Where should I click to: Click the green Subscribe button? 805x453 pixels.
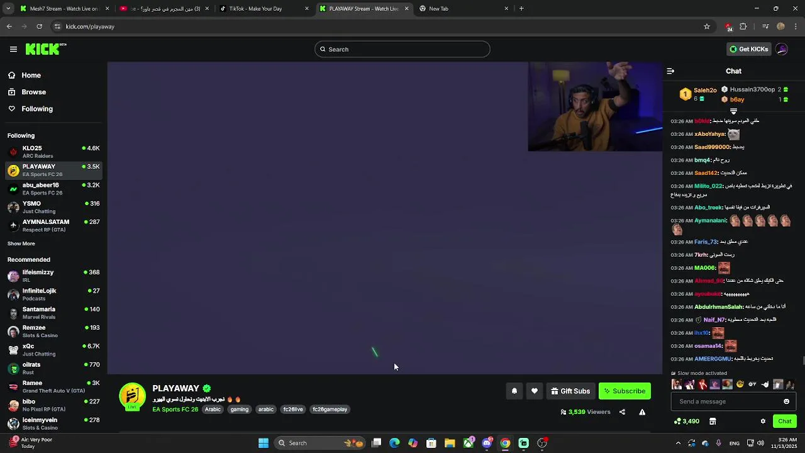[x=625, y=391]
